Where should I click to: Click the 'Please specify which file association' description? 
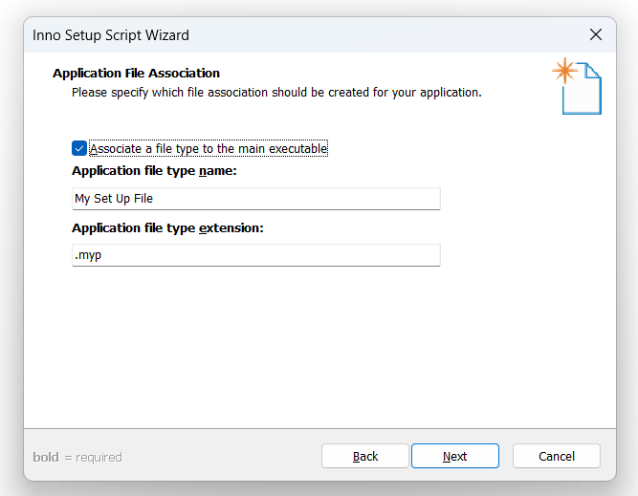[276, 93]
